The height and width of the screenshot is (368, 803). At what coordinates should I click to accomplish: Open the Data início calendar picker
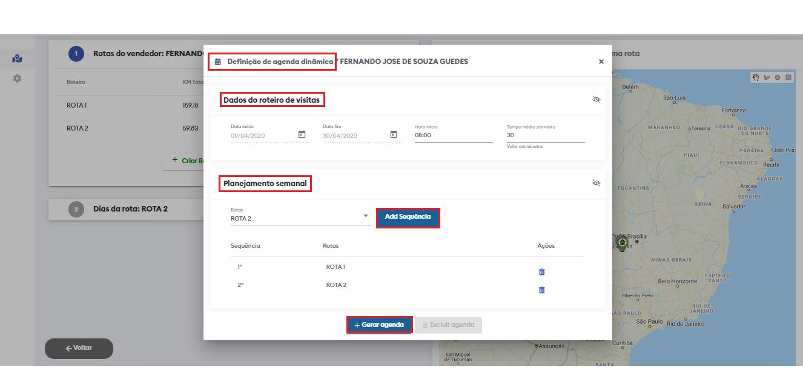pyautogui.click(x=302, y=135)
